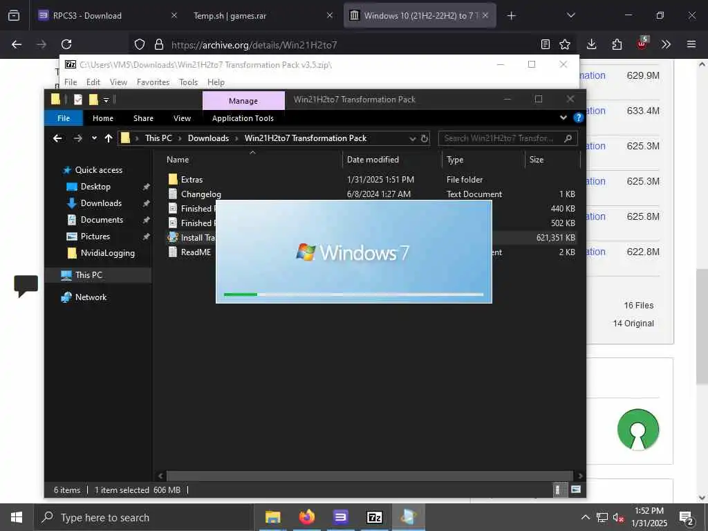The height and width of the screenshot is (531, 708).
Task: Open the View ribbon tab in Explorer
Action: (182, 118)
